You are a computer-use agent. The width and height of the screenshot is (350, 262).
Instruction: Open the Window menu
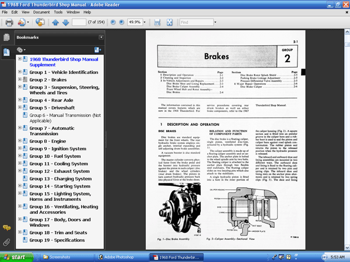pos(73,12)
